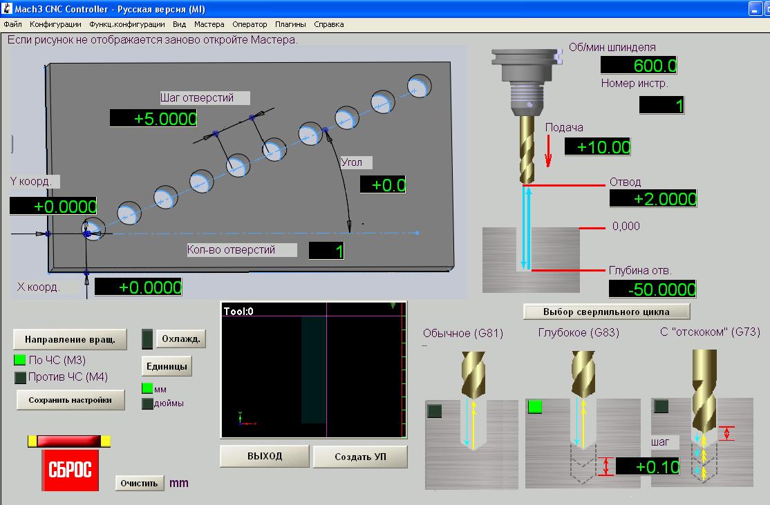Select the дюймы units LED
This screenshot has width=770, height=505.
coord(147,403)
